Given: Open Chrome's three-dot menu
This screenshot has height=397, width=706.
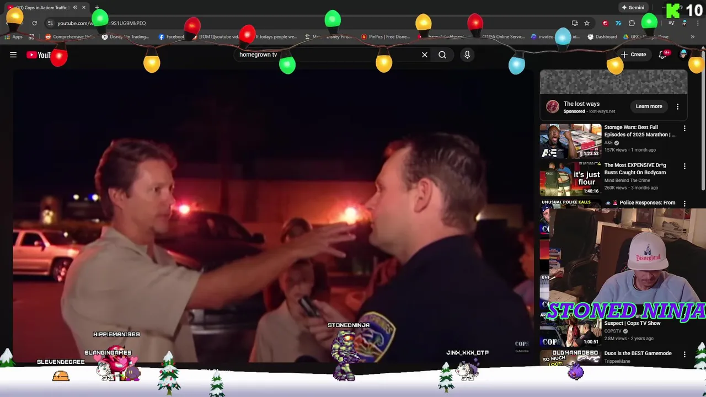Looking at the screenshot, I should click(698, 23).
